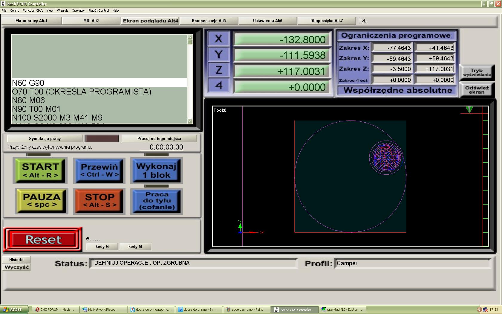Click the green START button
Image resolution: width=502 pixels, height=314 pixels.
coord(40,170)
